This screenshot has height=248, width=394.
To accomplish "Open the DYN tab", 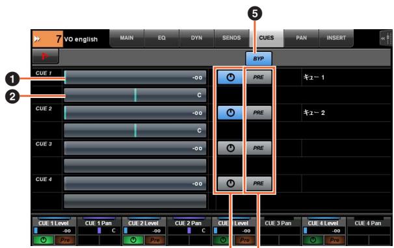I will 196,38.
